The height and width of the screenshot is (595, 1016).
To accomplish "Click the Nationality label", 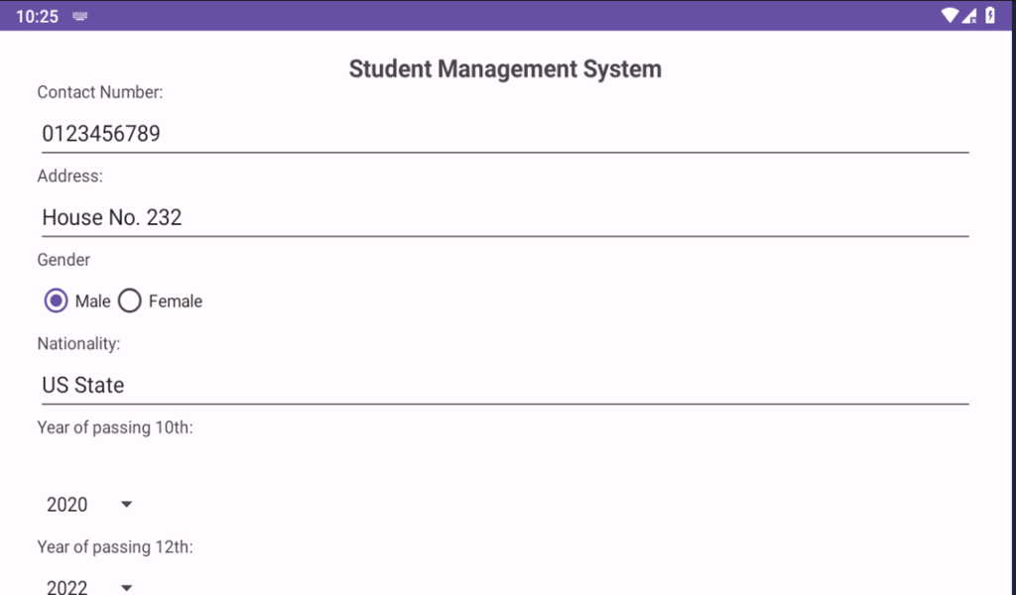I will point(79,343).
